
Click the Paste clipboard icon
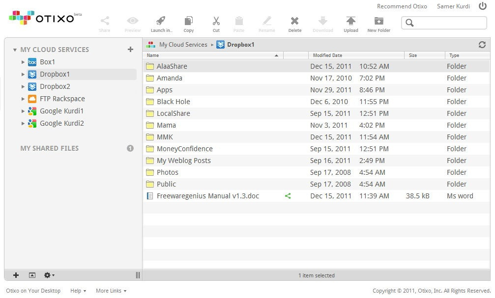tap(239, 21)
